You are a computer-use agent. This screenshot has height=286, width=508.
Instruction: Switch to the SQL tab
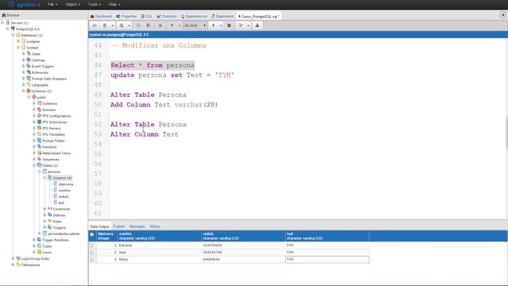(x=147, y=16)
